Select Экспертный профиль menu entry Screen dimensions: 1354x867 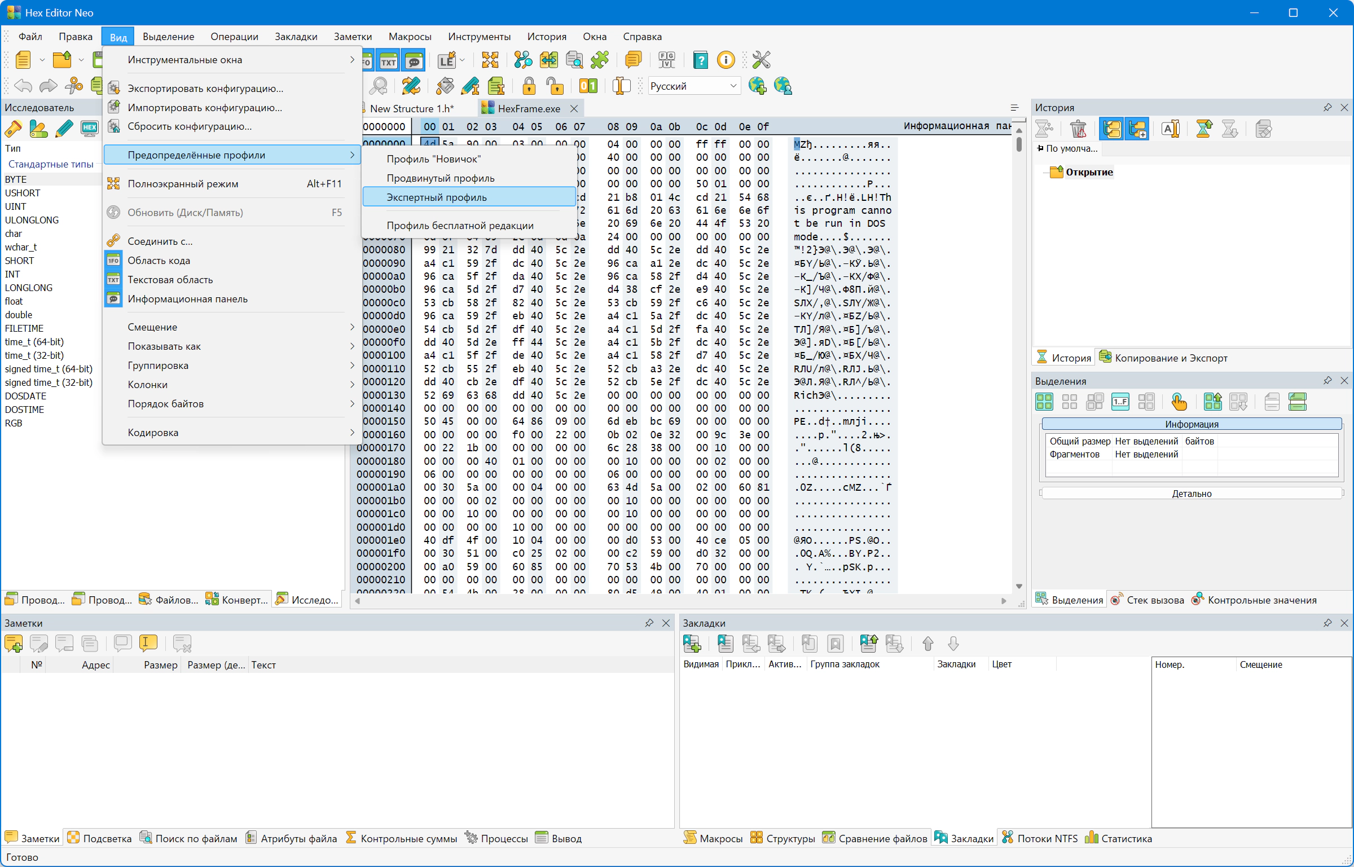(x=436, y=197)
